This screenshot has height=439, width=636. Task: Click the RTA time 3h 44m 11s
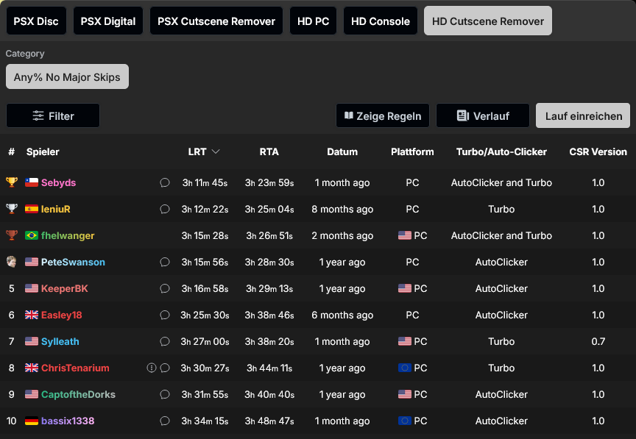(x=269, y=368)
